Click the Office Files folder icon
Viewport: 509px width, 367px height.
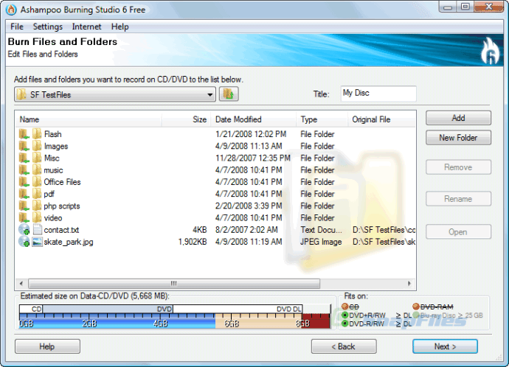pyautogui.click(x=37, y=182)
